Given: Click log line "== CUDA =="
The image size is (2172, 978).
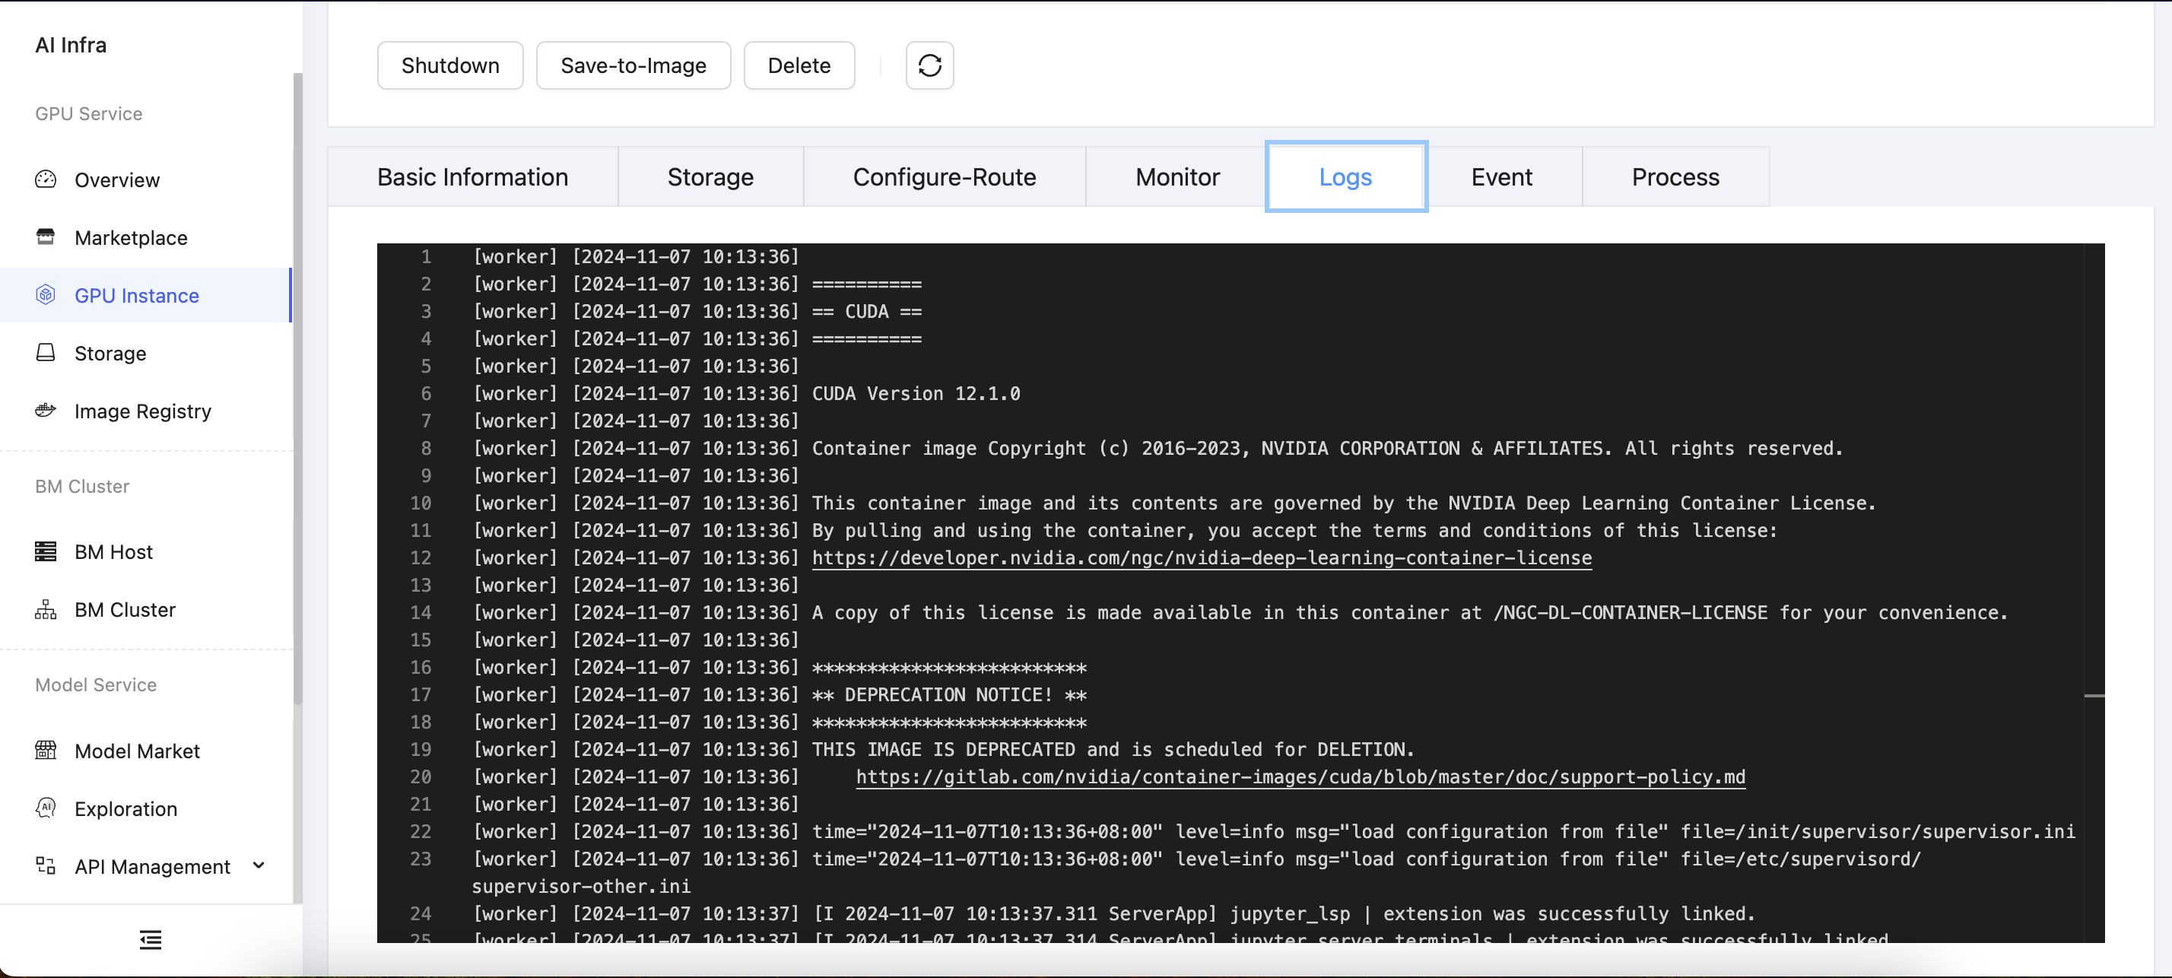Looking at the screenshot, I should coord(867,311).
